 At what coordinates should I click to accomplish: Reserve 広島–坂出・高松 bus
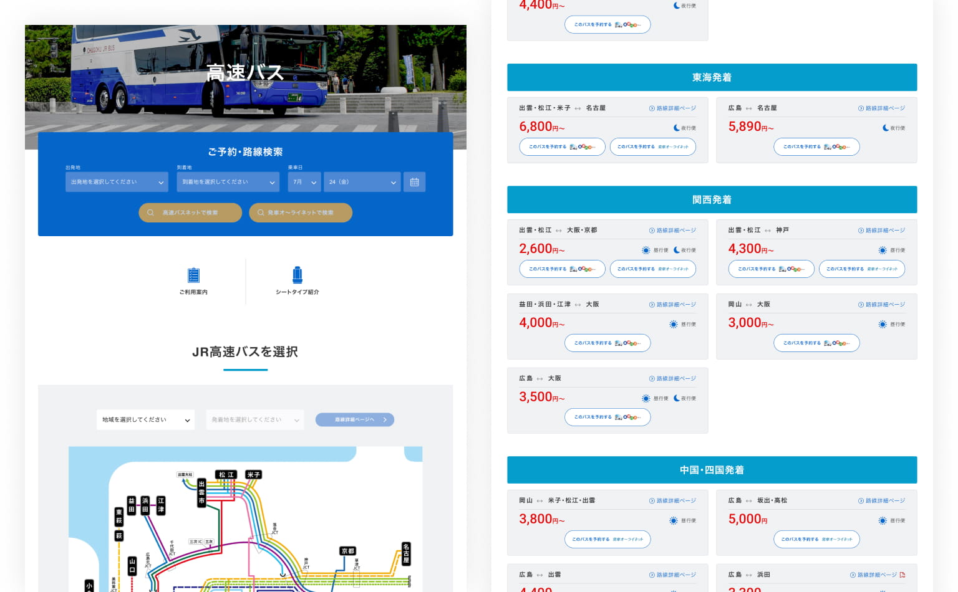point(816,540)
